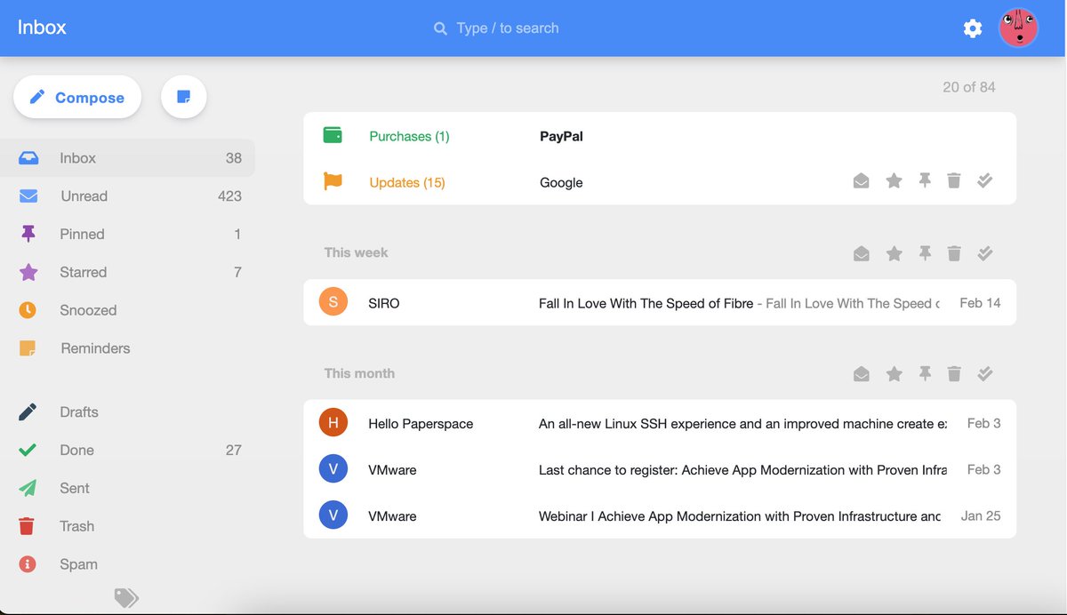This screenshot has height=615, width=1067.
Task: Star all This week emails
Action: coord(894,253)
